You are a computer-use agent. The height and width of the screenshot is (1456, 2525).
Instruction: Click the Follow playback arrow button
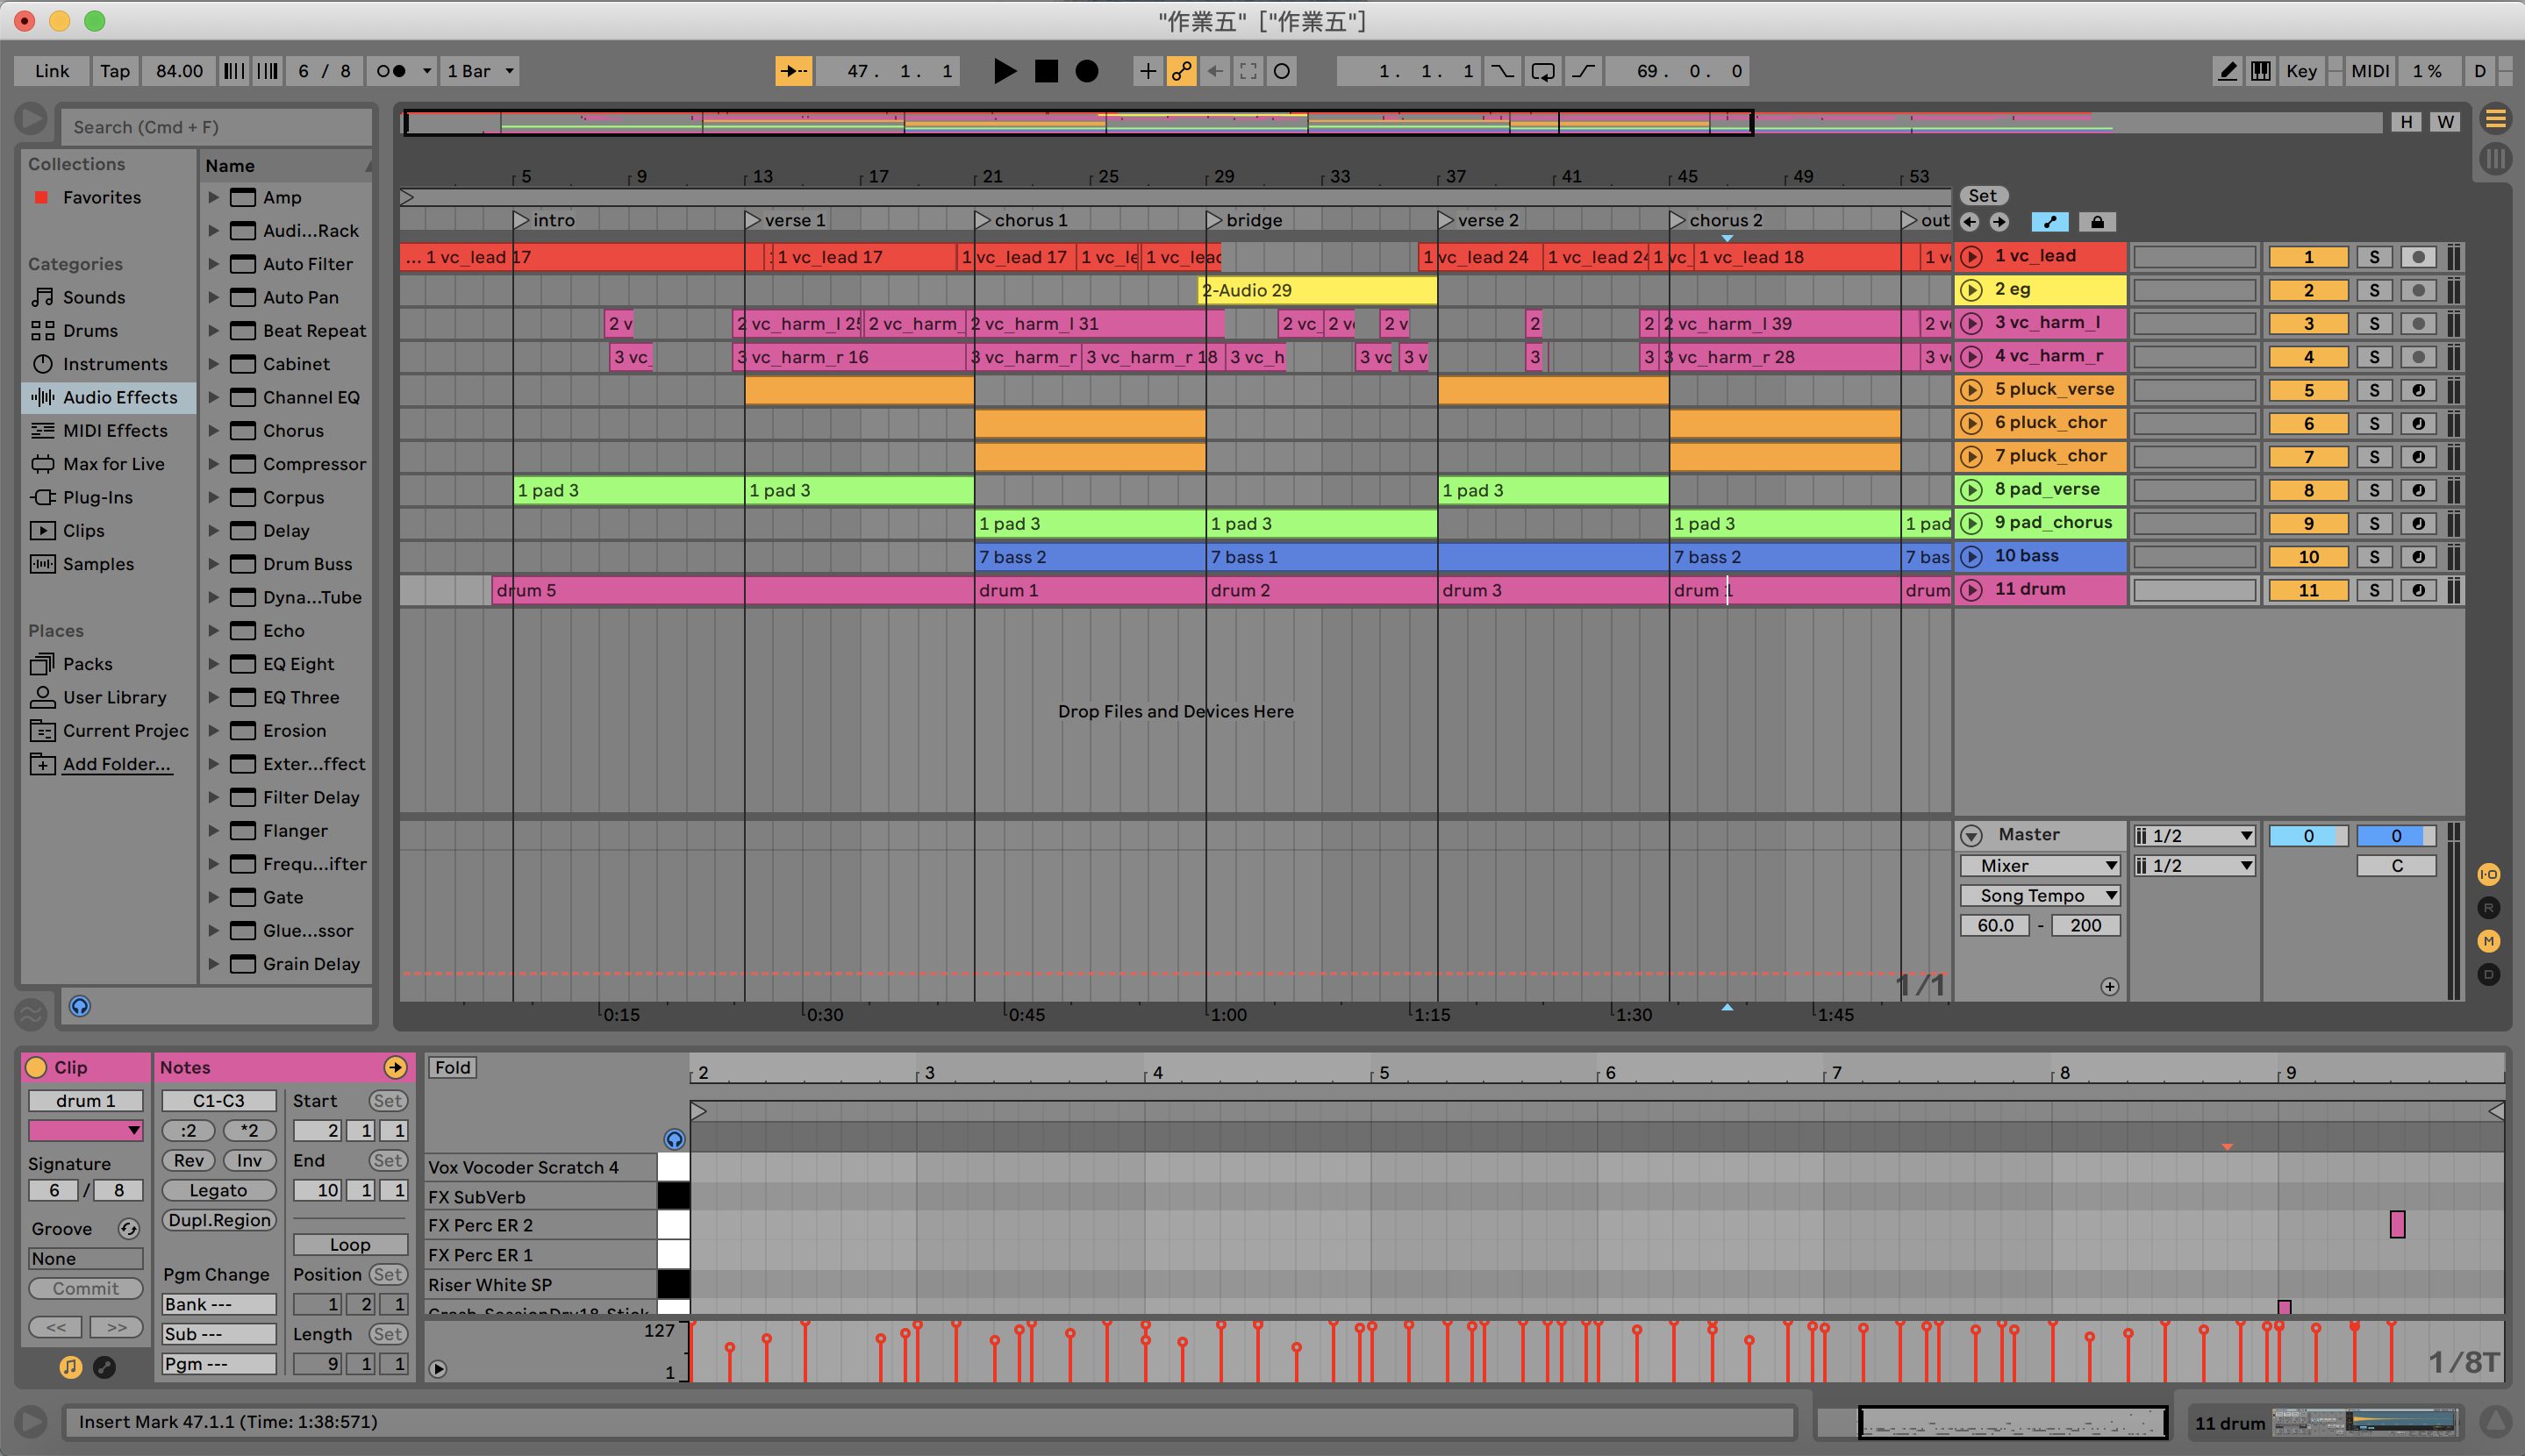click(x=793, y=71)
